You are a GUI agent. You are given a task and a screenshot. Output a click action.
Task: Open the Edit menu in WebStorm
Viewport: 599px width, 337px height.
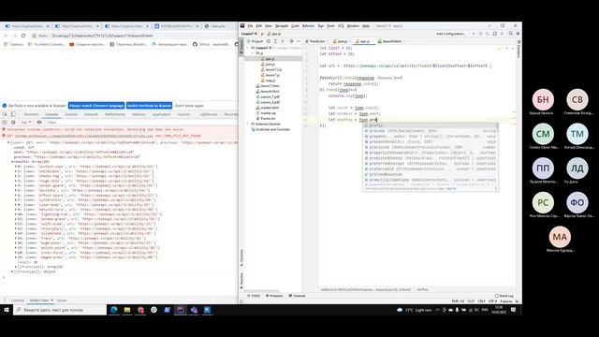259,26
